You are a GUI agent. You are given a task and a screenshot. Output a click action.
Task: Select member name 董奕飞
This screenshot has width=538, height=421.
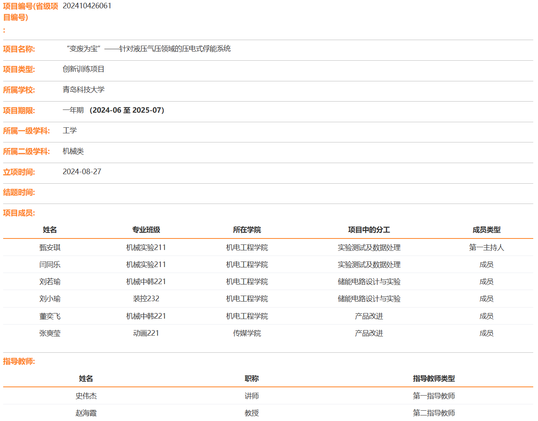(x=50, y=316)
